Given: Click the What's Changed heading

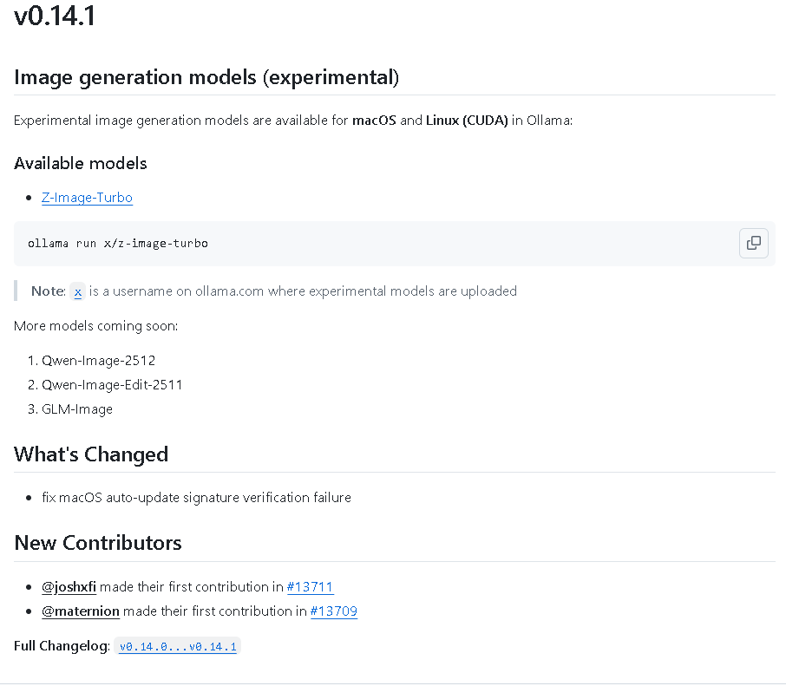Looking at the screenshot, I should (x=91, y=454).
